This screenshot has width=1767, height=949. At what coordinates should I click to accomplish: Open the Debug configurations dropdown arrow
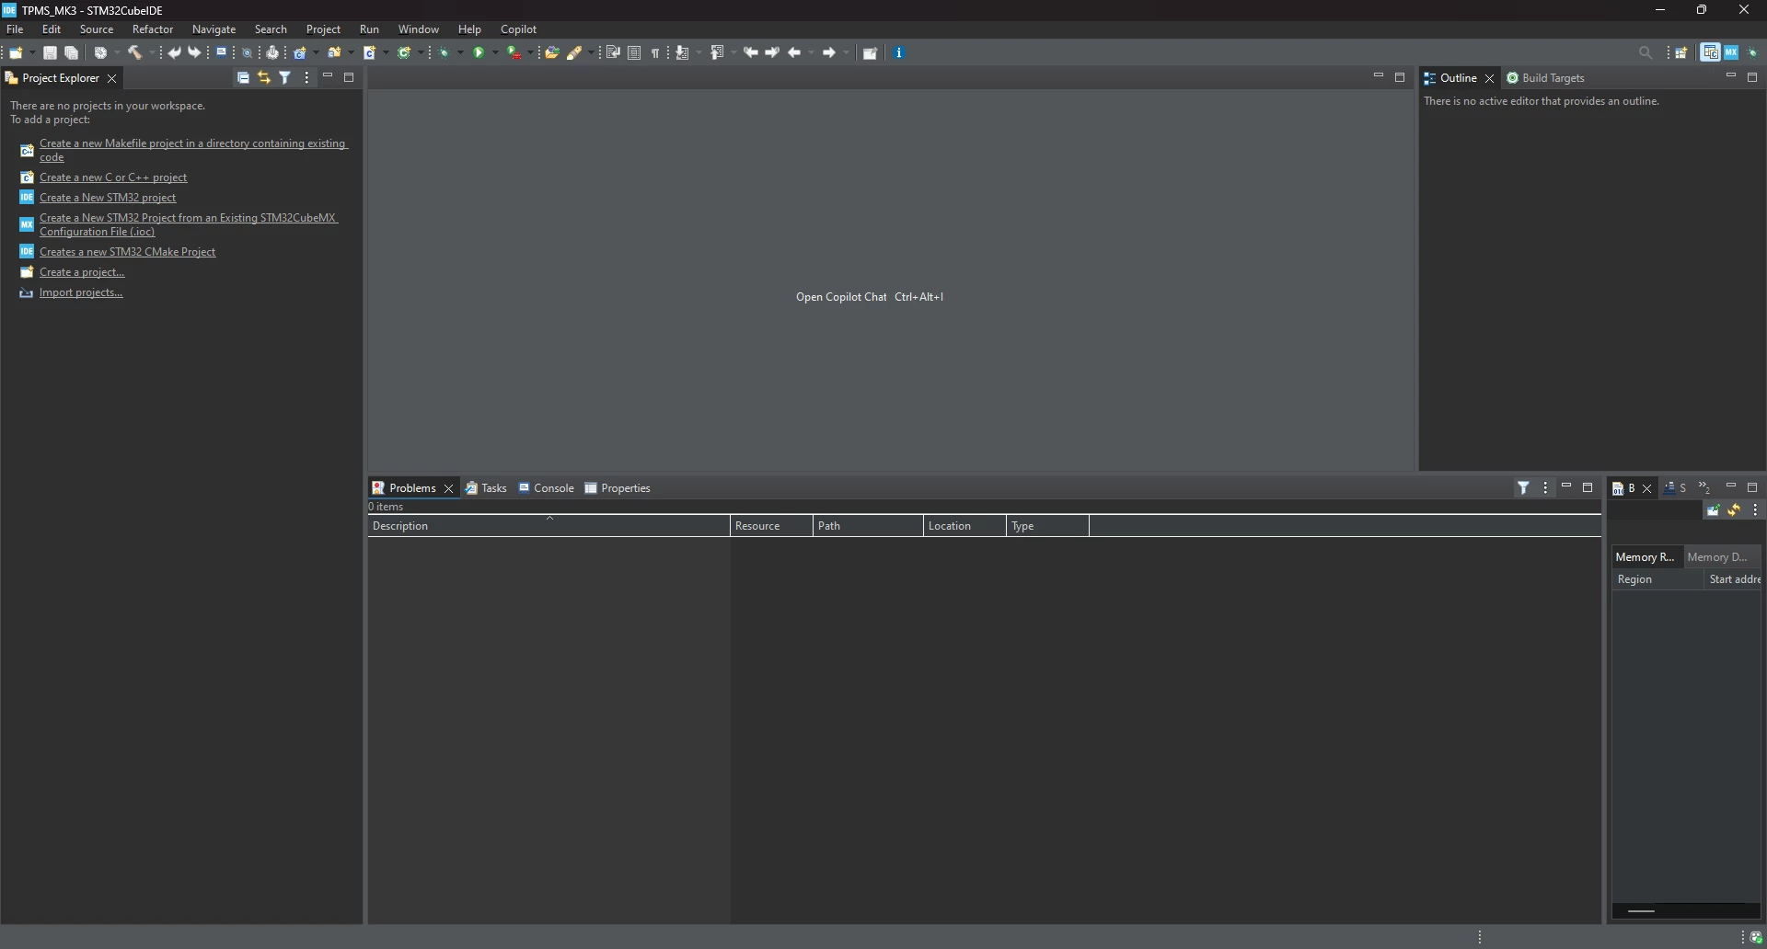click(x=459, y=52)
